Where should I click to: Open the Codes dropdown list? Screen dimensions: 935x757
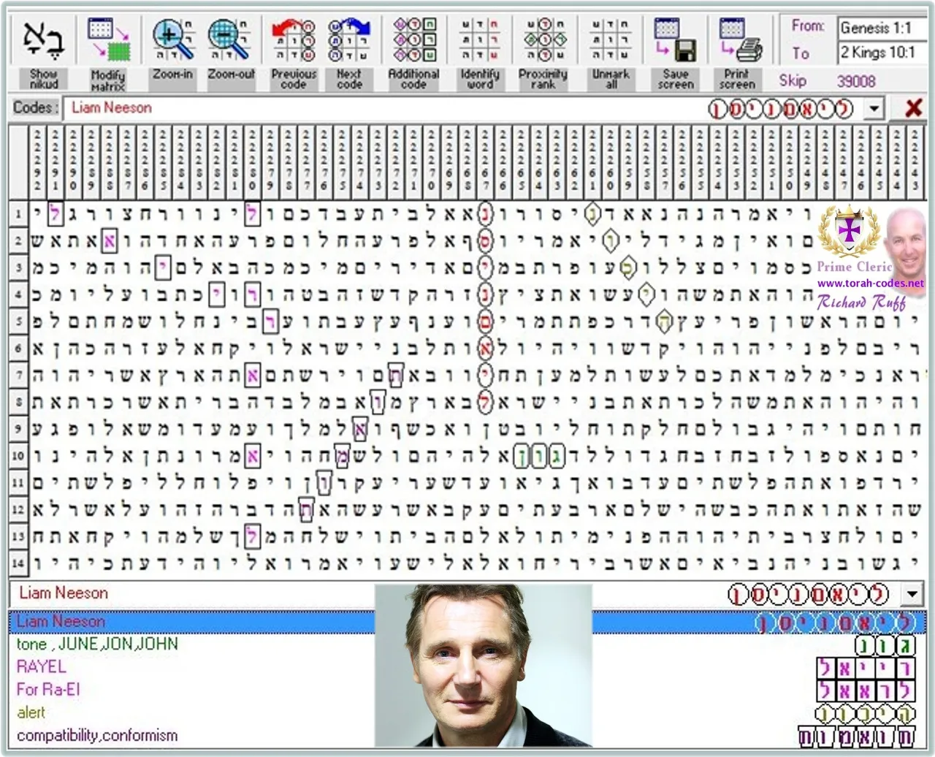pyautogui.click(x=874, y=108)
